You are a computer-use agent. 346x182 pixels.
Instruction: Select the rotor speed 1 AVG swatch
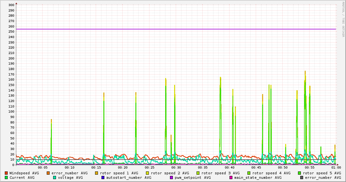coord(97,173)
